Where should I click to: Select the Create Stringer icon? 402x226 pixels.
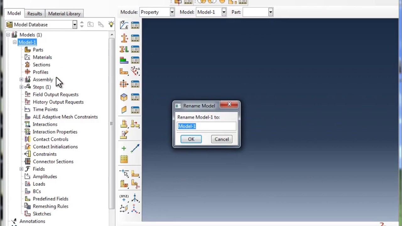[124, 110]
